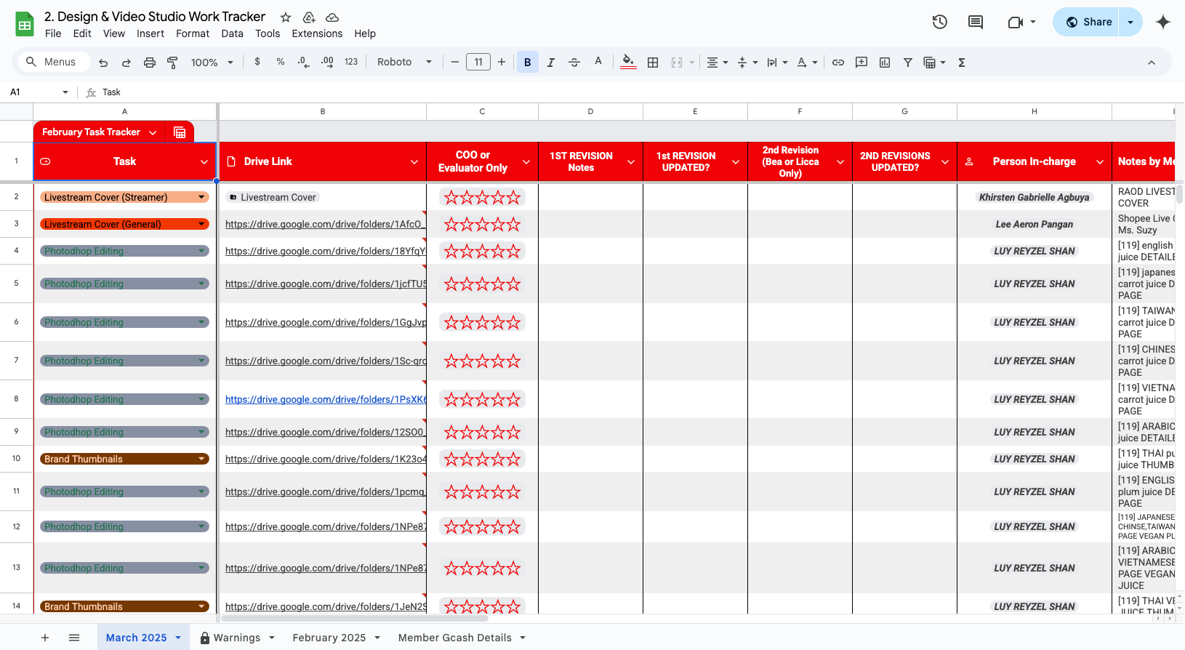Click the Undo icon in toolbar
Image resolution: width=1185 pixels, height=650 pixels.
point(103,63)
